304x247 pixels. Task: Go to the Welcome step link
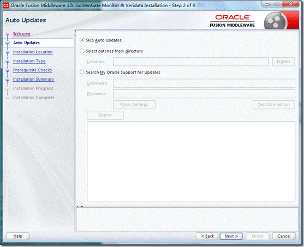tap(21, 33)
